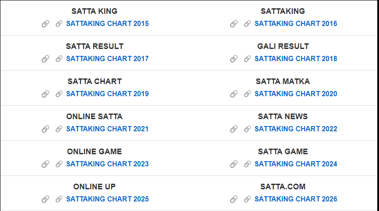View the SATTAKING CHART 2024 link
The image size is (379, 211).
[x=295, y=164]
